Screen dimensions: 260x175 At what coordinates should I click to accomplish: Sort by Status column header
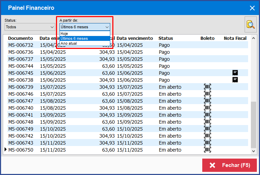click(x=166, y=38)
